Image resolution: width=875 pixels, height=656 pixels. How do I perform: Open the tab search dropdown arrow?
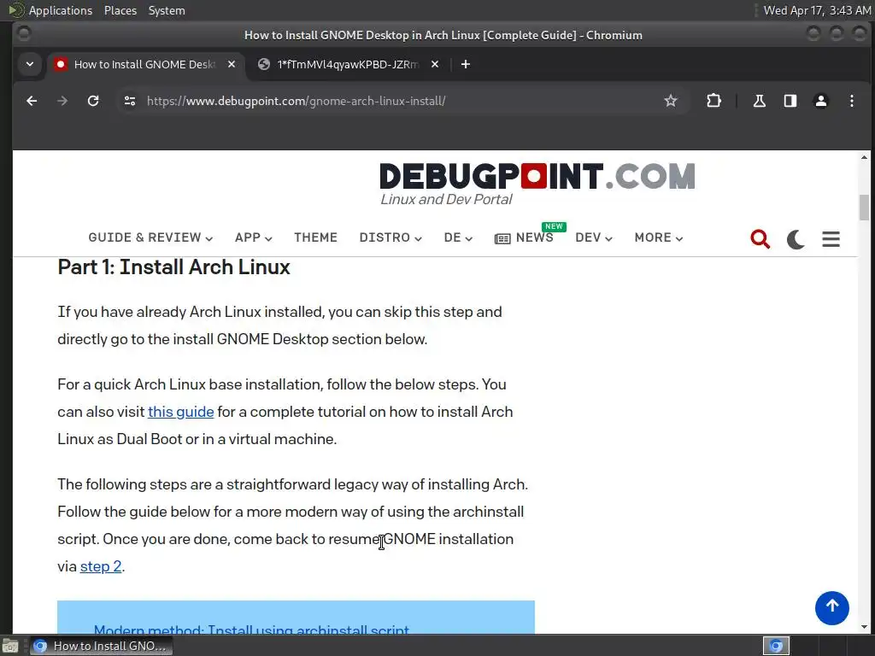(x=30, y=65)
